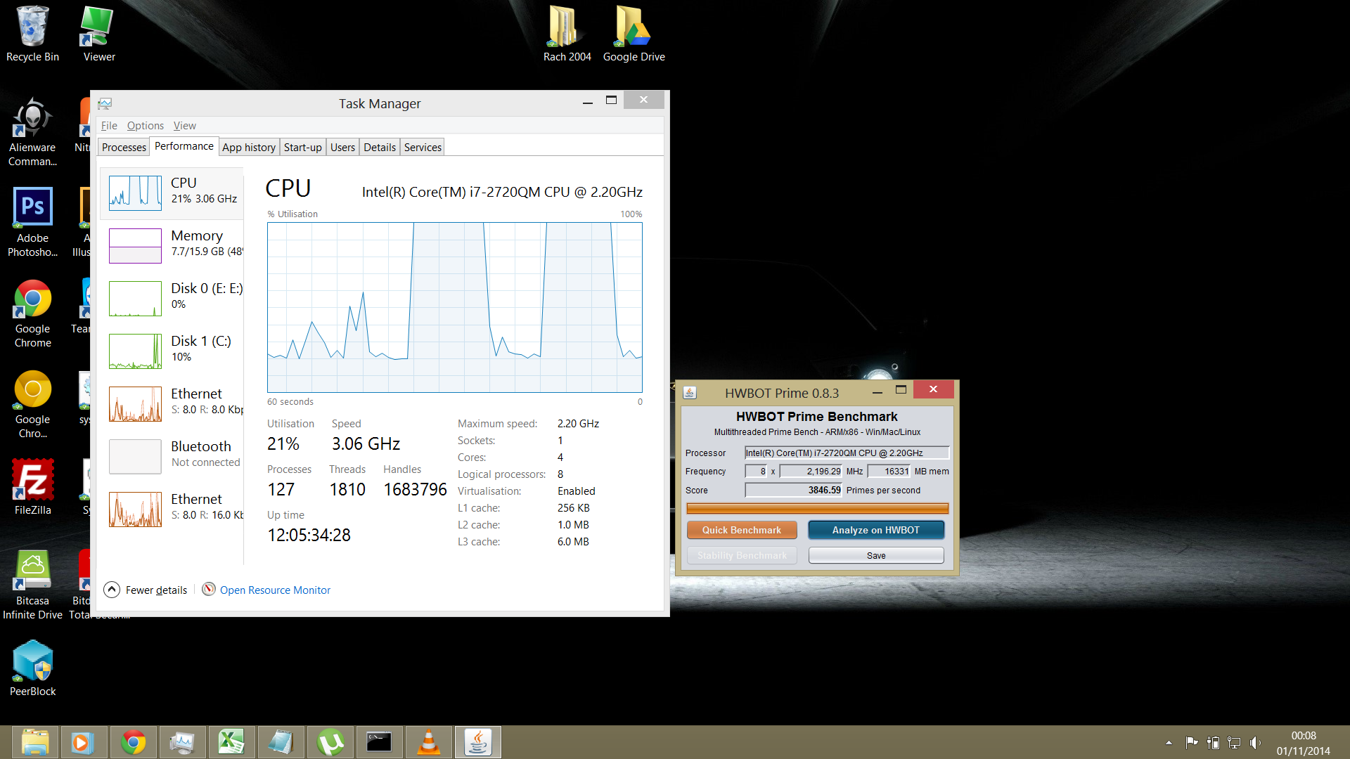Open Action Center flag icon
Viewport: 1350px width, 759px height.
pyautogui.click(x=1191, y=742)
